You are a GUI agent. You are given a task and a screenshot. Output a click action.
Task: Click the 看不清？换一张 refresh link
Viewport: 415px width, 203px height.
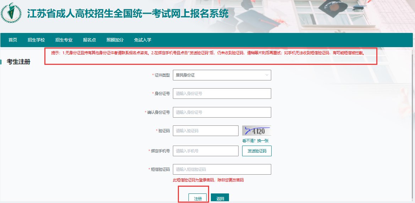point(255,141)
